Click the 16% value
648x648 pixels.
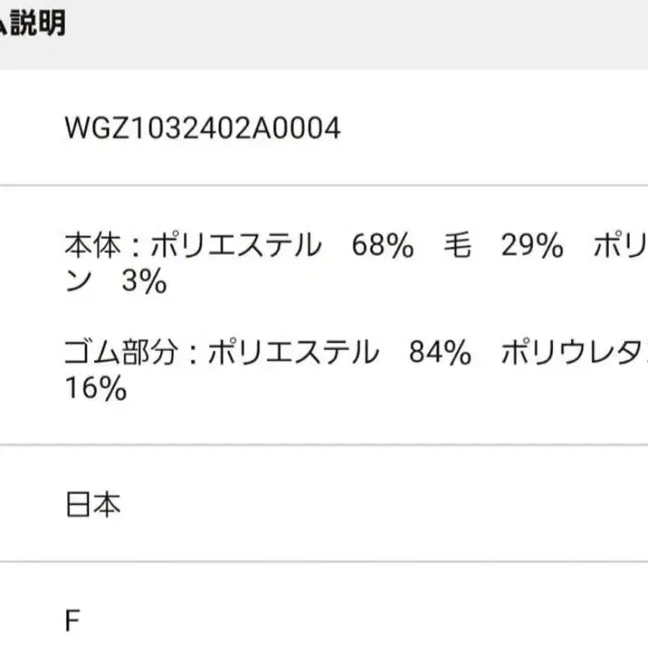coord(96,389)
